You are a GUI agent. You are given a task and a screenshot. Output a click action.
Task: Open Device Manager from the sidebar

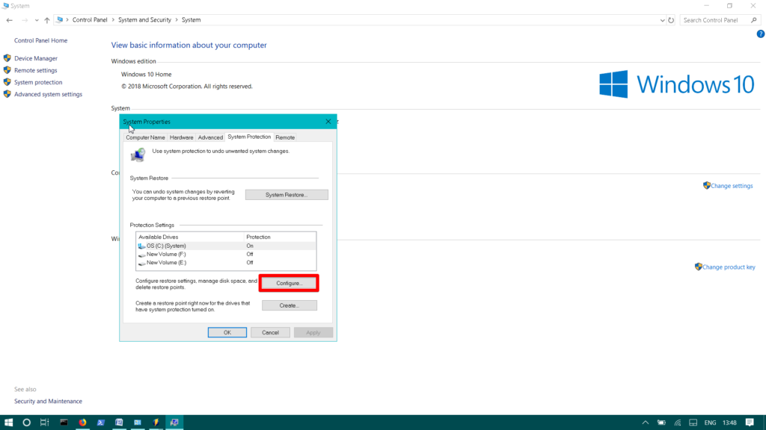pos(36,58)
